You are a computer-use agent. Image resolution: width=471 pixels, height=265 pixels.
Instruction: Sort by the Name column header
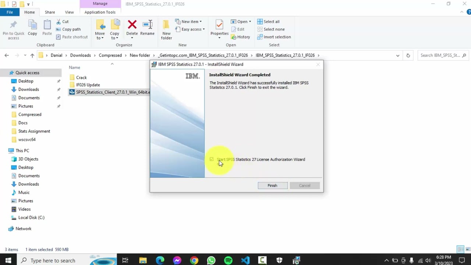[74, 67]
